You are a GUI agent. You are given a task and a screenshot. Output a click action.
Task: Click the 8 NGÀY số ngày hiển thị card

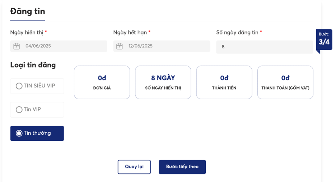tap(163, 82)
